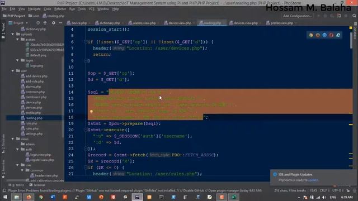Image resolution: width=358 pixels, height=201 pixels.
Task: Collapse the logos folder
Action: pyautogui.click(x=17, y=60)
